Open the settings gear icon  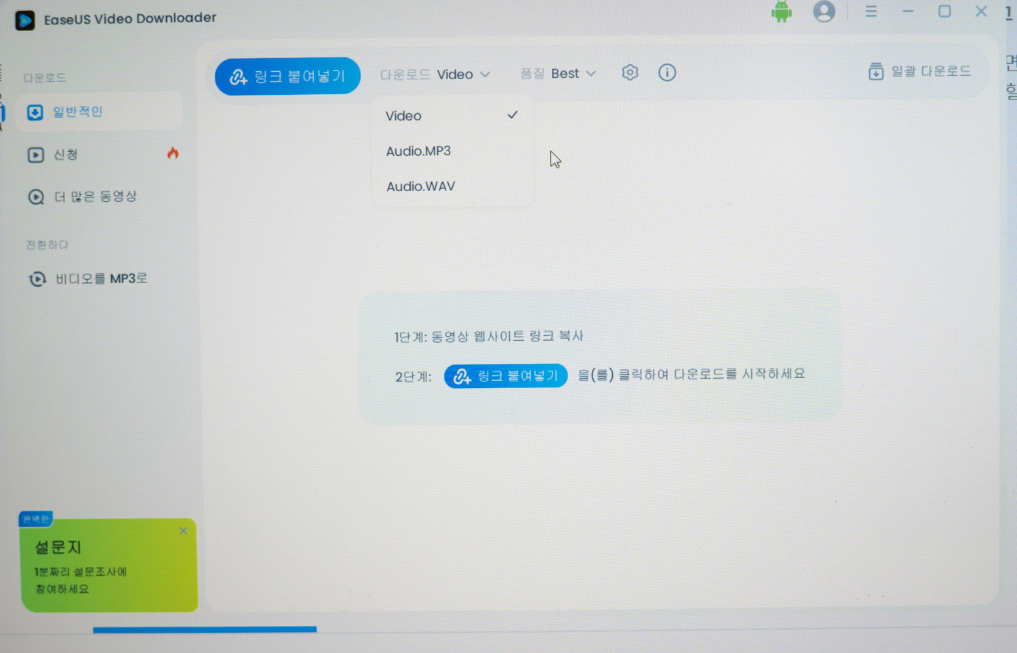pos(630,72)
